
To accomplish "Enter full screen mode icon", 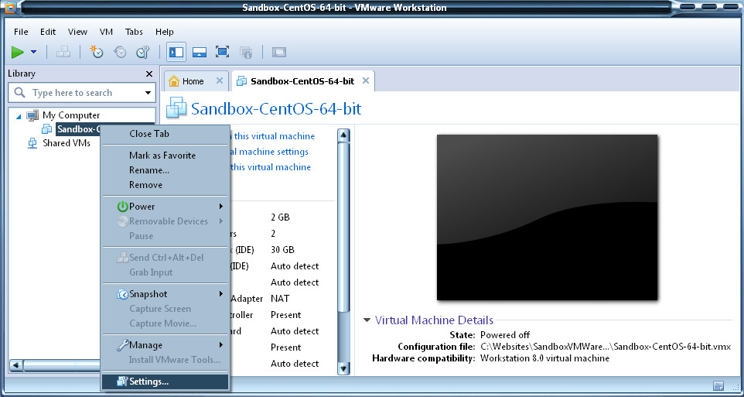I will tap(222, 53).
